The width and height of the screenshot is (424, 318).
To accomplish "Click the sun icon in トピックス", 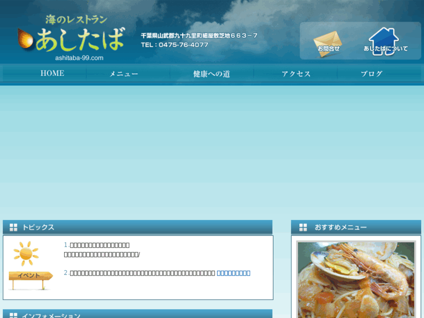I will click(x=26, y=254).
